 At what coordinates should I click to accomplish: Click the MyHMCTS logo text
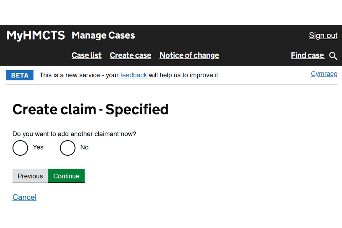click(x=36, y=35)
